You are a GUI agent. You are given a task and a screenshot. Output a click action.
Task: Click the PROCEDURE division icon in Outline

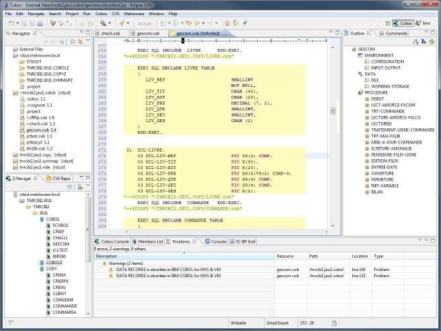(361, 92)
